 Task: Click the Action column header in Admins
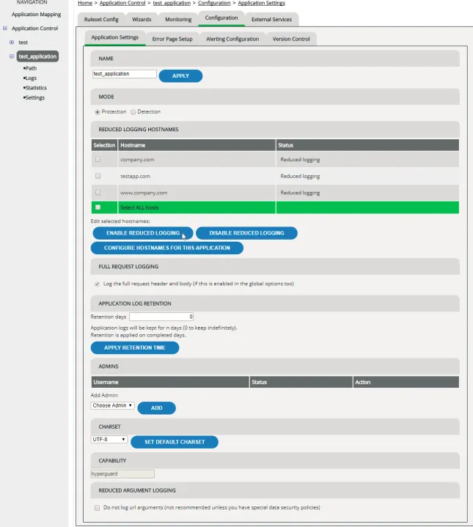pyautogui.click(x=406, y=382)
